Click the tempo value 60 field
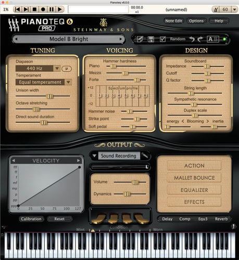239x260 pixels. [225, 9]
